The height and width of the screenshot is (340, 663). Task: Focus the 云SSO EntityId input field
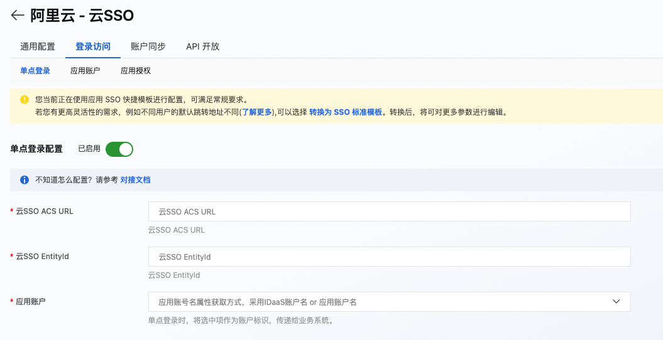(390, 257)
